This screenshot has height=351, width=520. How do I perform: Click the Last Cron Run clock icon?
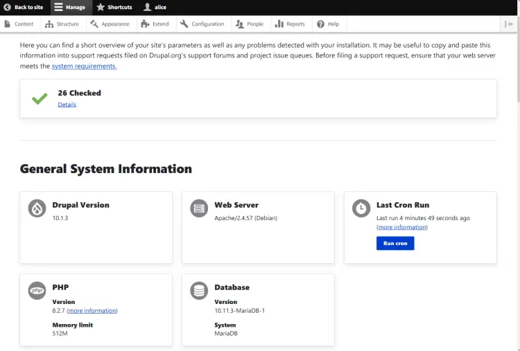(361, 208)
